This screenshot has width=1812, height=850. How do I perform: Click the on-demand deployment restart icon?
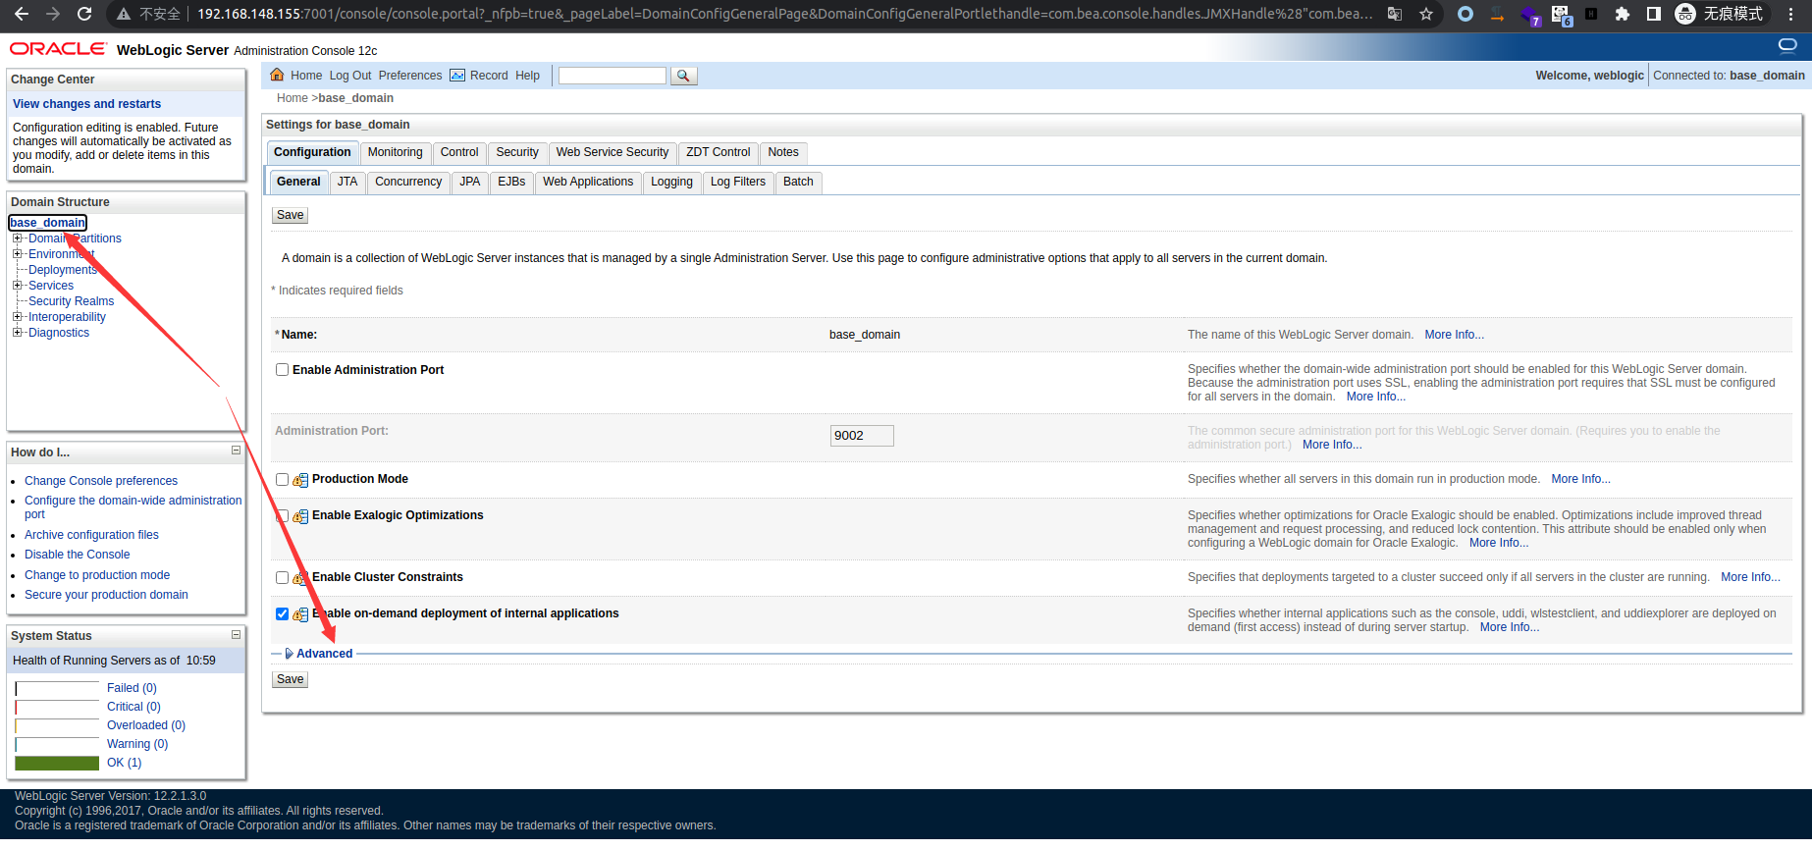[300, 614]
